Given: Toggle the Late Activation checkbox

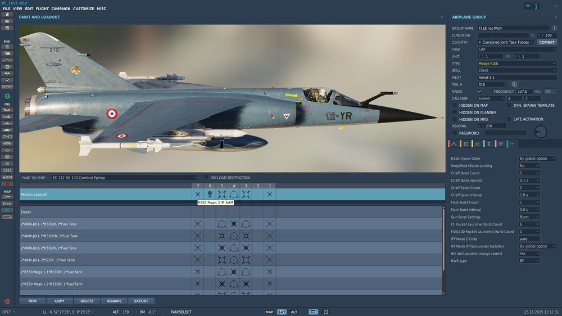Looking at the screenshot, I should 509,119.
